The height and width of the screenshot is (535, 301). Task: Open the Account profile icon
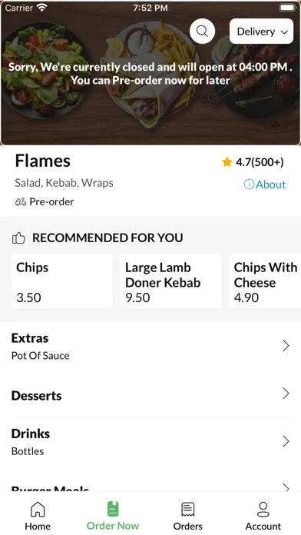263,510
